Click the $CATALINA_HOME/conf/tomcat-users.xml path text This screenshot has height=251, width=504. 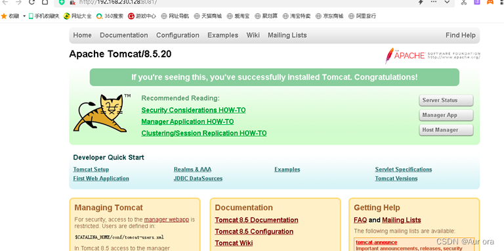119,237
